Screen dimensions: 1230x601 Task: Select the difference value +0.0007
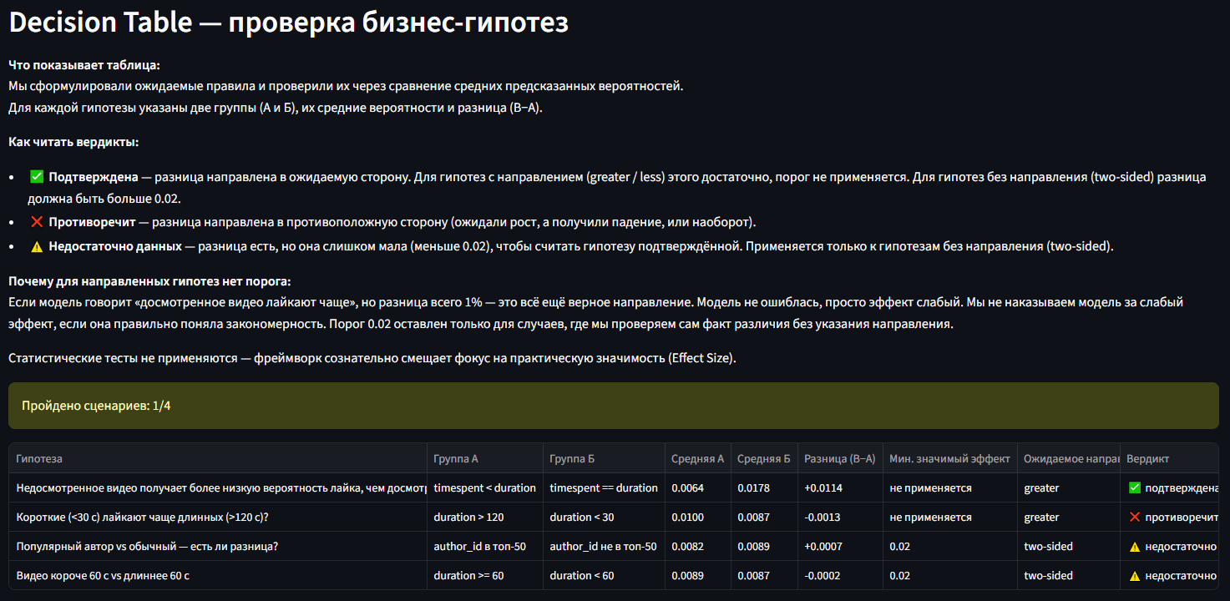tap(840, 547)
